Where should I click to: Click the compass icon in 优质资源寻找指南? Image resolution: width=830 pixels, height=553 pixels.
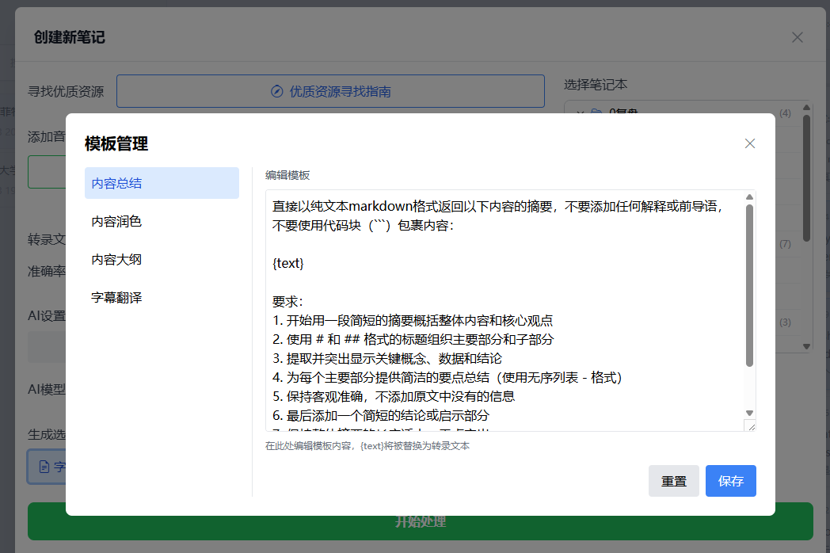[276, 91]
